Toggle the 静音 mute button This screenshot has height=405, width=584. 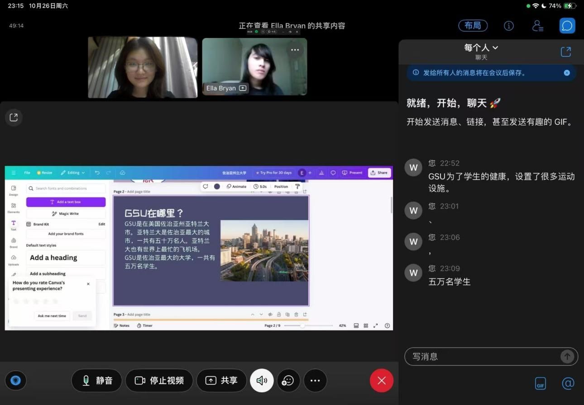[x=97, y=381]
